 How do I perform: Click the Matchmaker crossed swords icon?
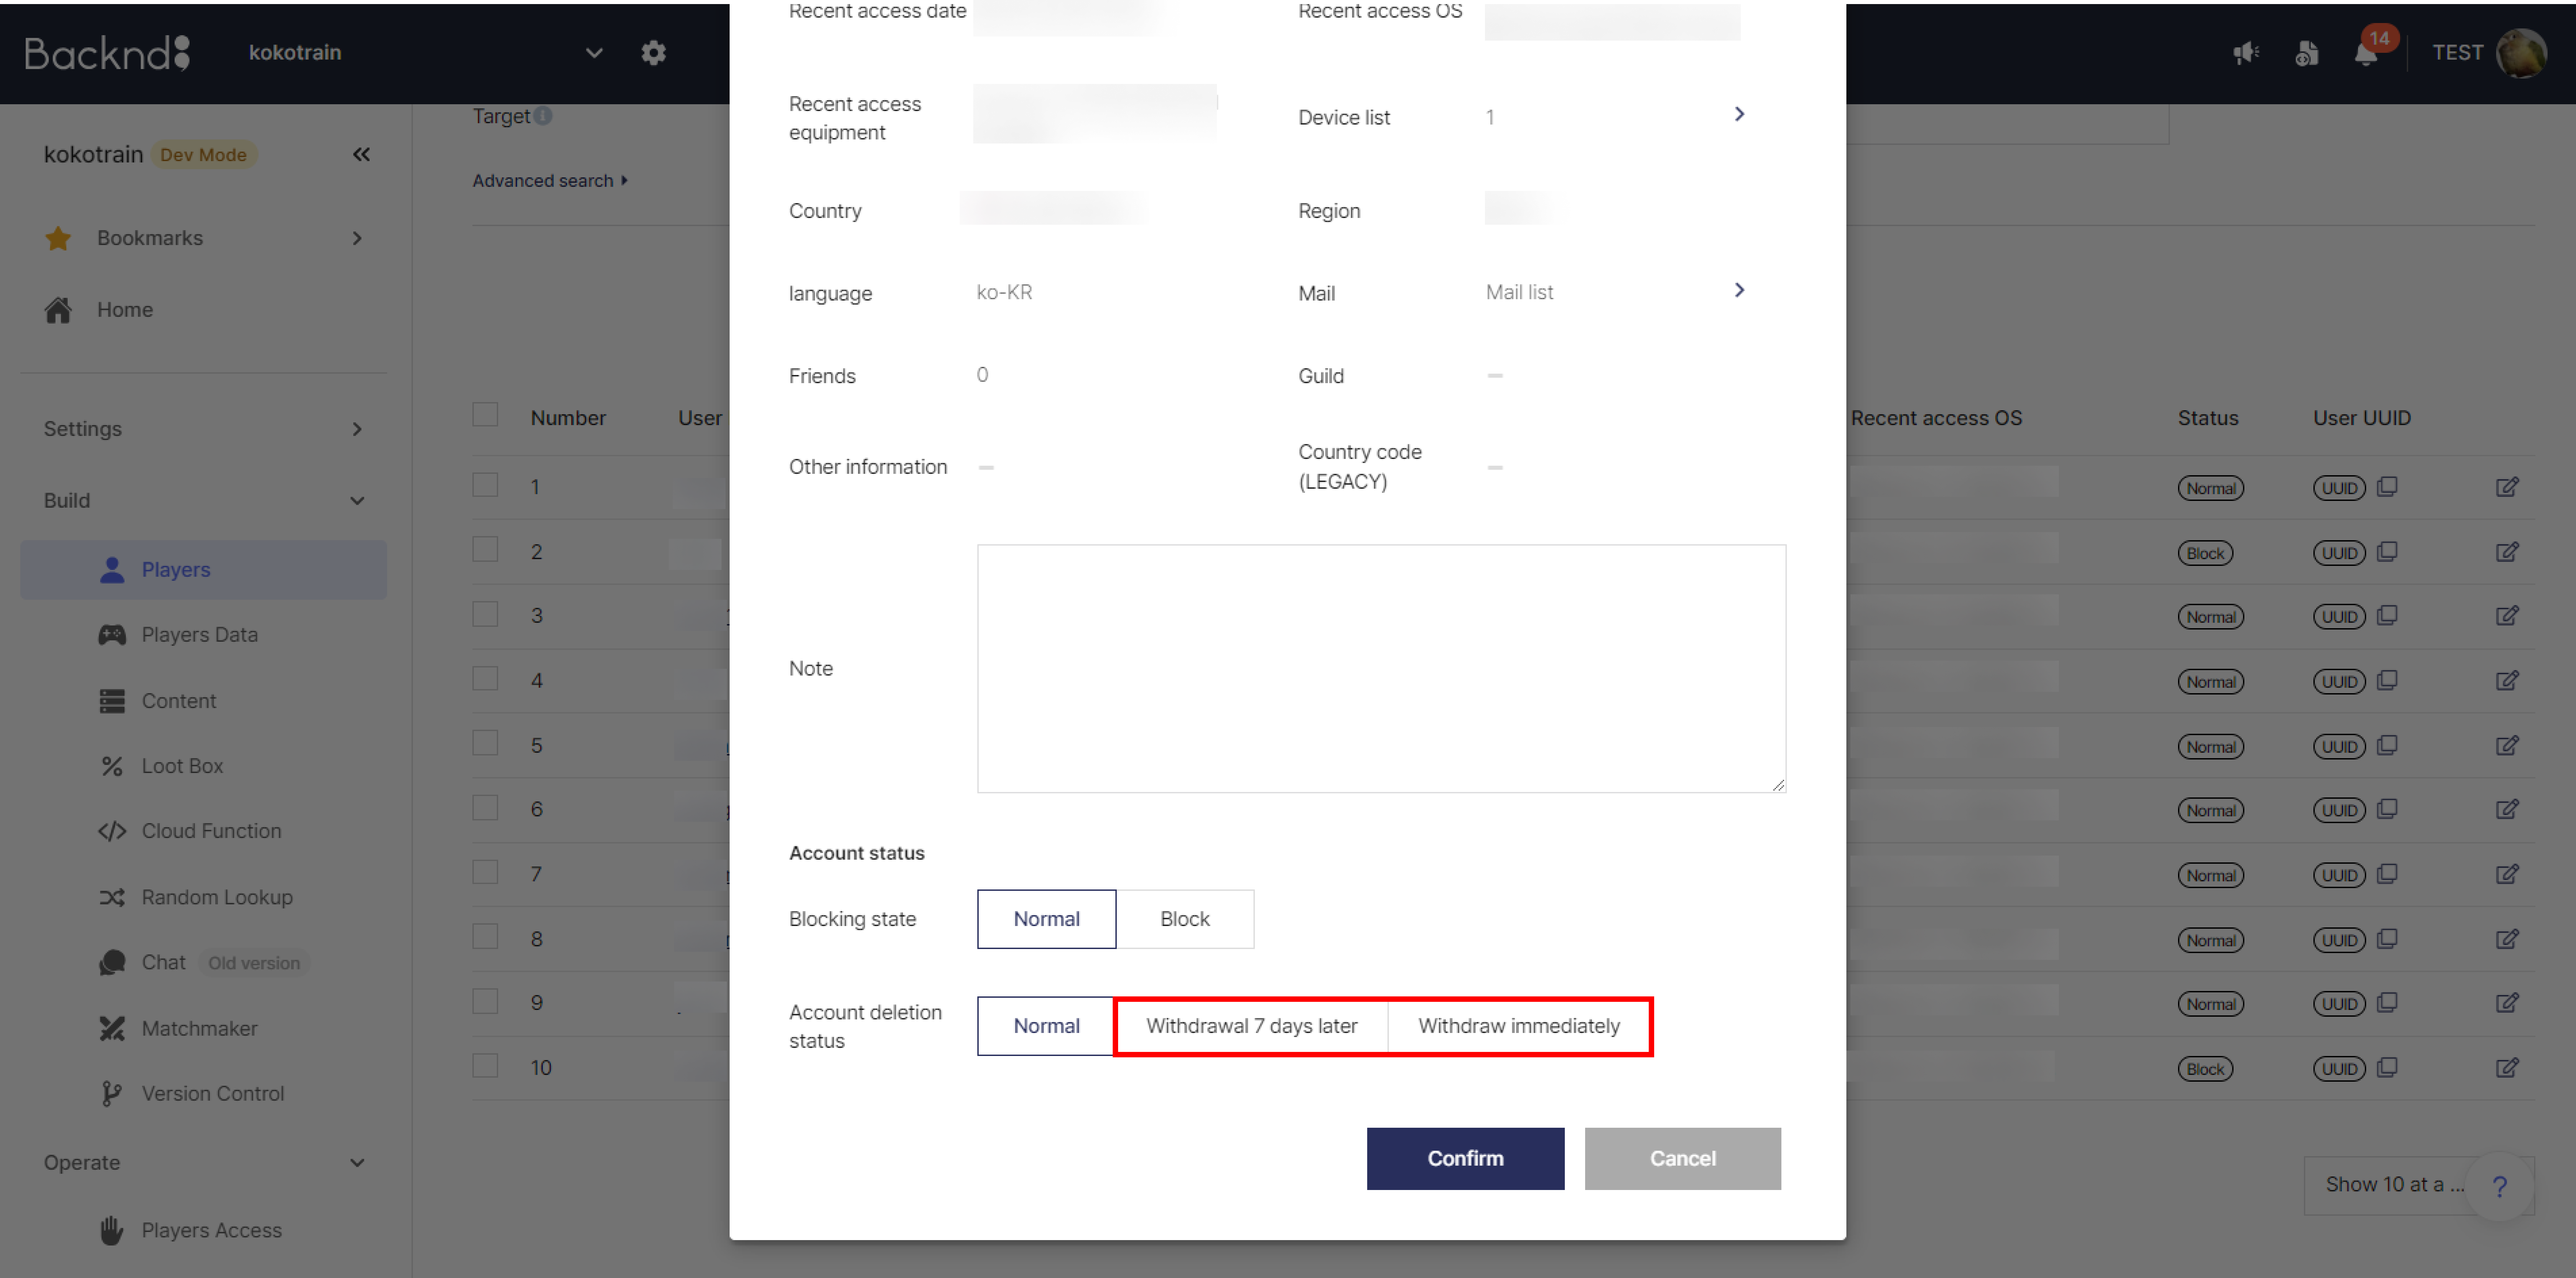(112, 1028)
